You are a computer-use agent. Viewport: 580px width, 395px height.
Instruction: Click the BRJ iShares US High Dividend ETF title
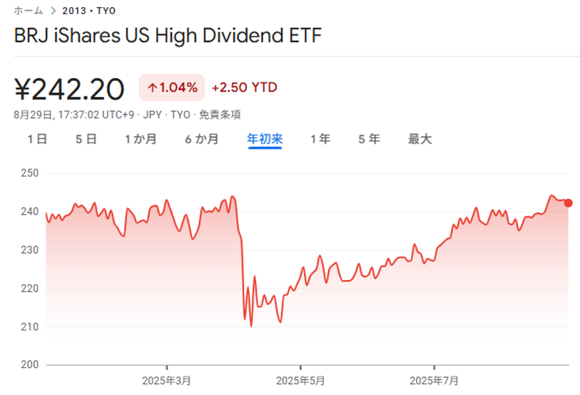coord(168,36)
